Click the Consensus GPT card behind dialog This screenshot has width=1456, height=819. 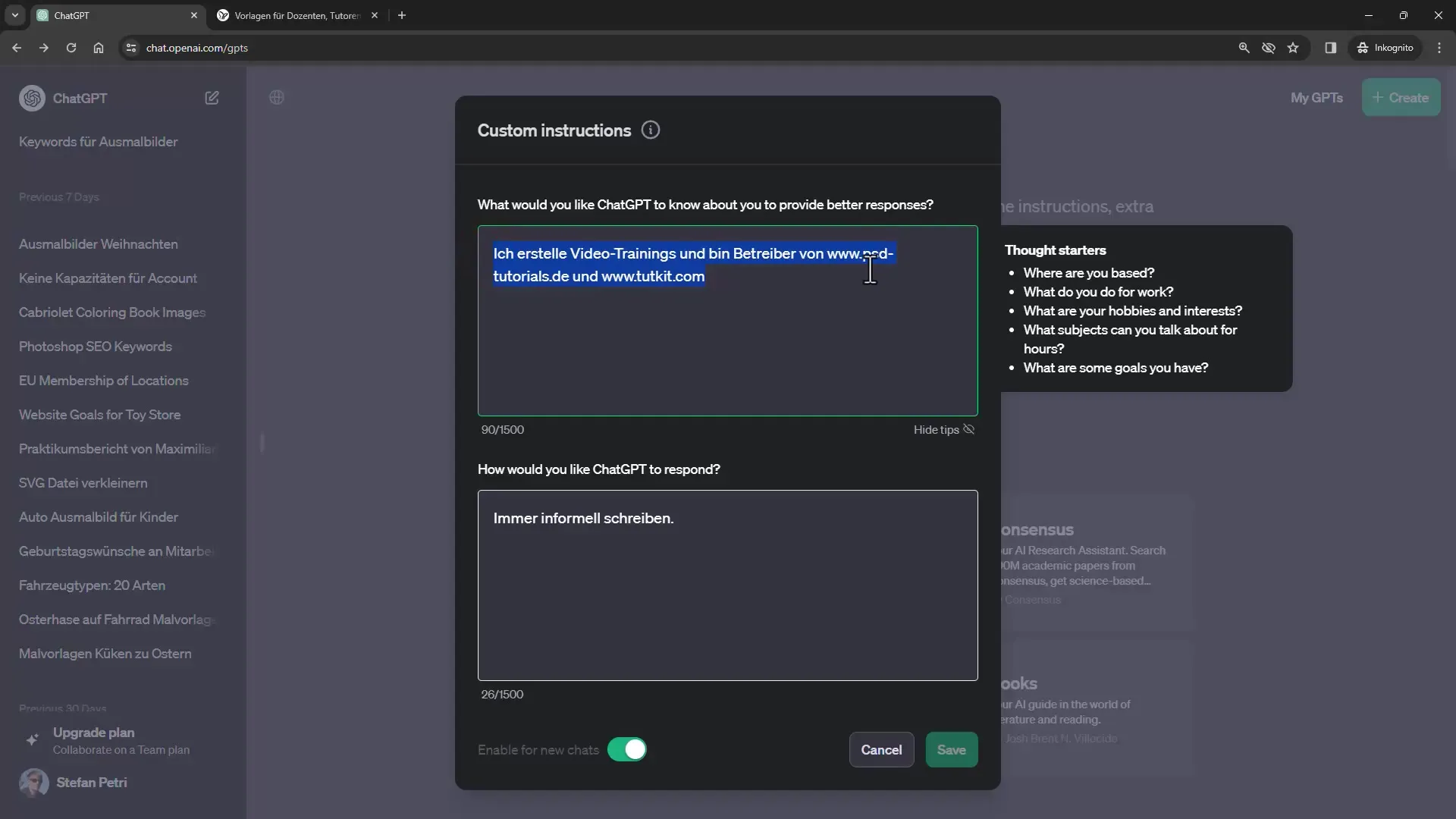coord(1097,563)
